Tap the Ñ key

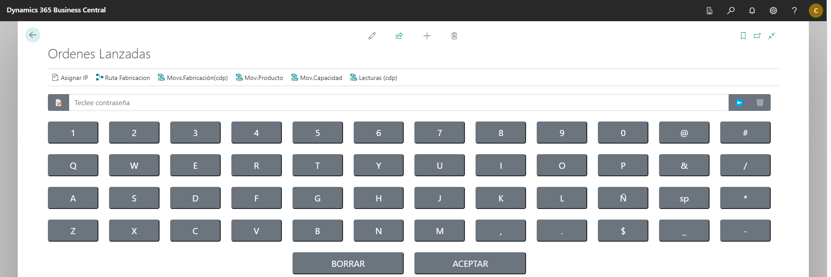[x=623, y=198]
